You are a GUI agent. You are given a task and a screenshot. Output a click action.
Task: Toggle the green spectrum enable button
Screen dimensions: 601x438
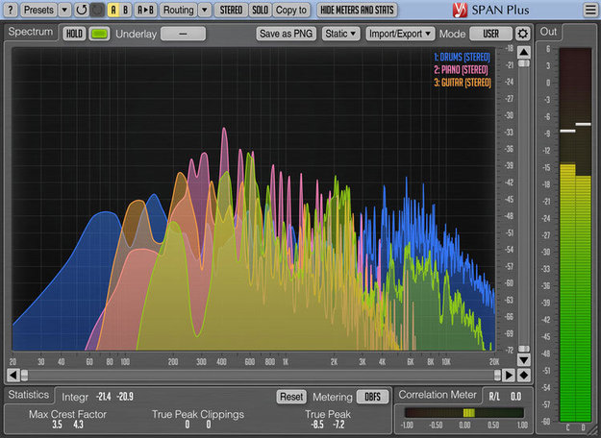point(99,34)
